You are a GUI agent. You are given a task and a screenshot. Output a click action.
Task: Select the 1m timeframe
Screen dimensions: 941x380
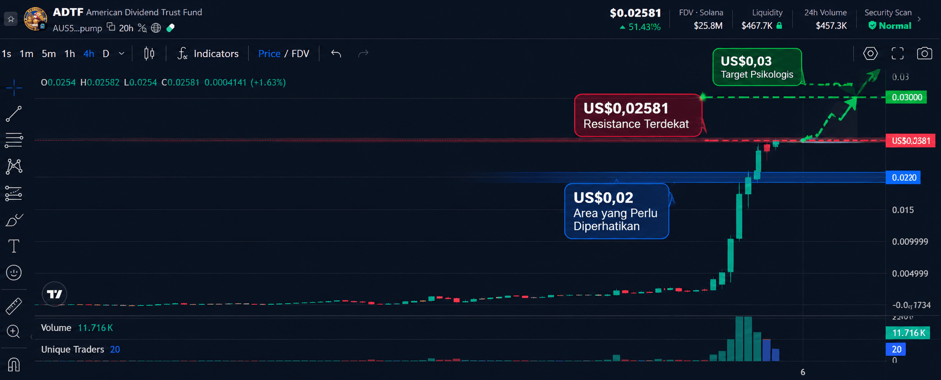[x=26, y=53]
